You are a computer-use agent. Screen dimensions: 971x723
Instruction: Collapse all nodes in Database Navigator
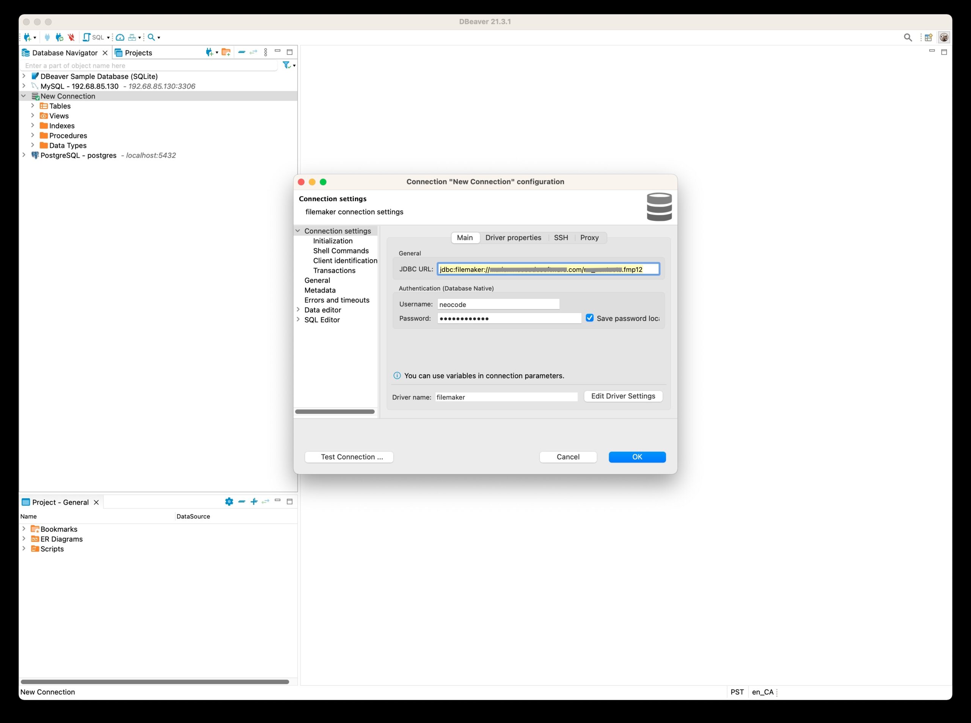point(241,52)
